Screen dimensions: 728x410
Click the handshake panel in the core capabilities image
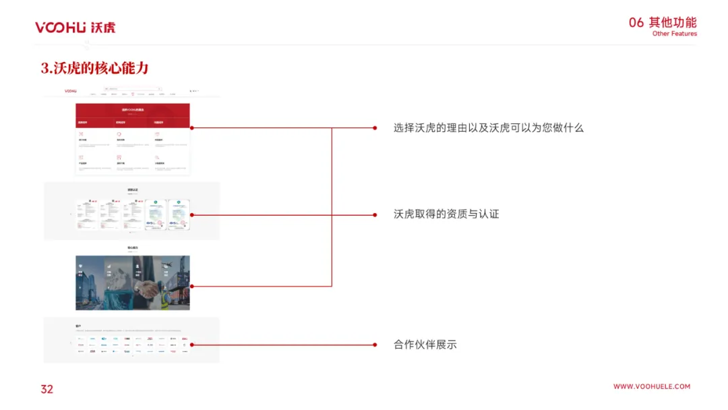(147, 283)
